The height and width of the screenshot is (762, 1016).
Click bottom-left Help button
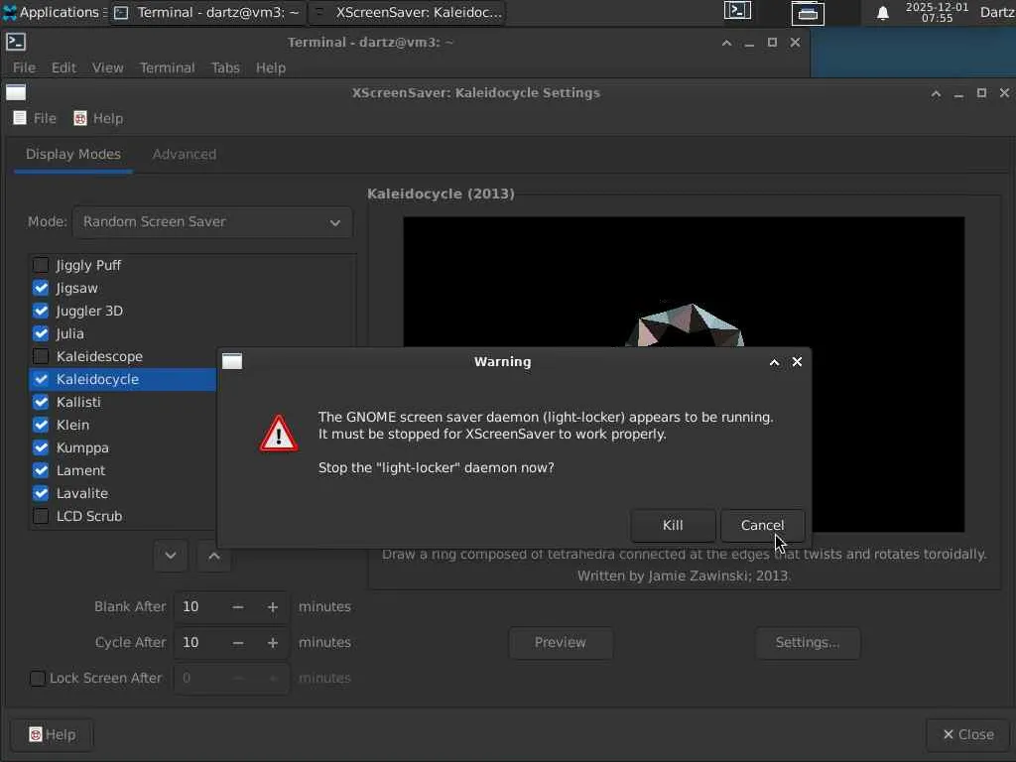tap(52, 735)
